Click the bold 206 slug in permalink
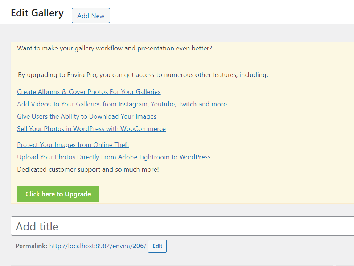This screenshot has width=354, height=266. coord(138,246)
